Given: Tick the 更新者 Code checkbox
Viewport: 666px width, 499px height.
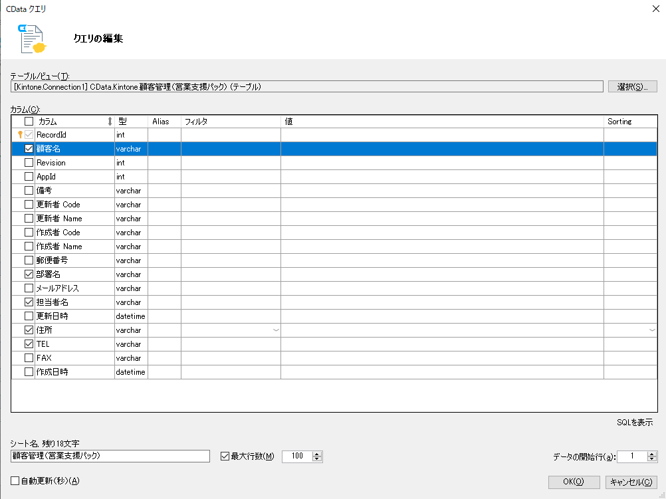Looking at the screenshot, I should (29, 205).
